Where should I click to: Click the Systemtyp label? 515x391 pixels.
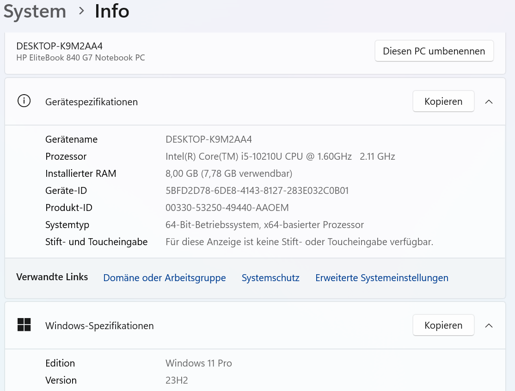coord(67,225)
